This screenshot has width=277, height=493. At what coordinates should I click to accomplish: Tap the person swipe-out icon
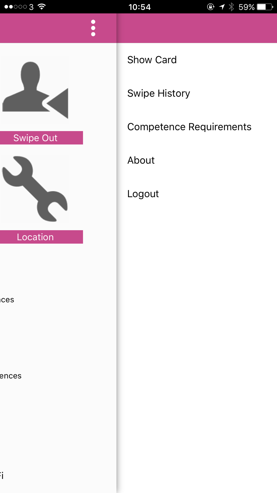click(35, 90)
